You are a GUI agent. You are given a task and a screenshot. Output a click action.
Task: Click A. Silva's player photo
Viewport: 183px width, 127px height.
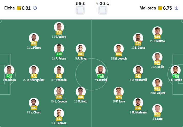81,48
